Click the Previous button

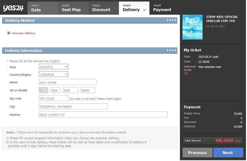(x=197, y=153)
